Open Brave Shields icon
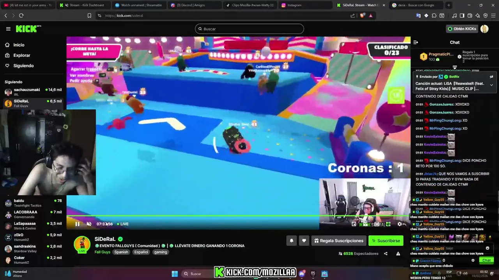Screen dimensions: 499x280 coord(363,16)
